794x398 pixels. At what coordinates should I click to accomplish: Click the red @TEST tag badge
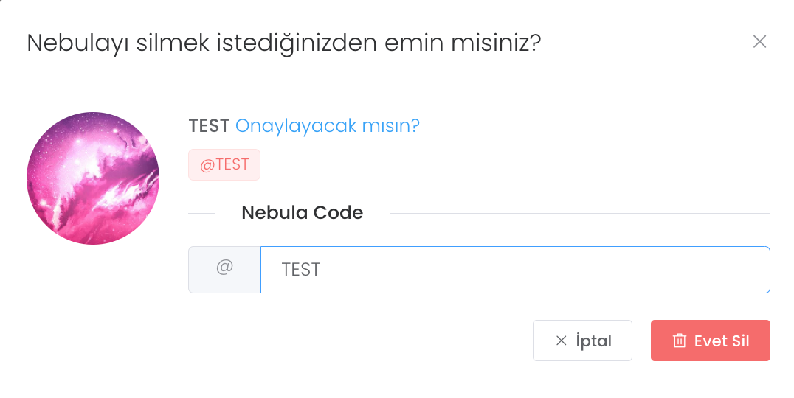pyautogui.click(x=224, y=164)
